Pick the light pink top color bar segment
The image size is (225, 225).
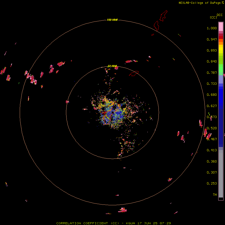[x=221, y=26]
